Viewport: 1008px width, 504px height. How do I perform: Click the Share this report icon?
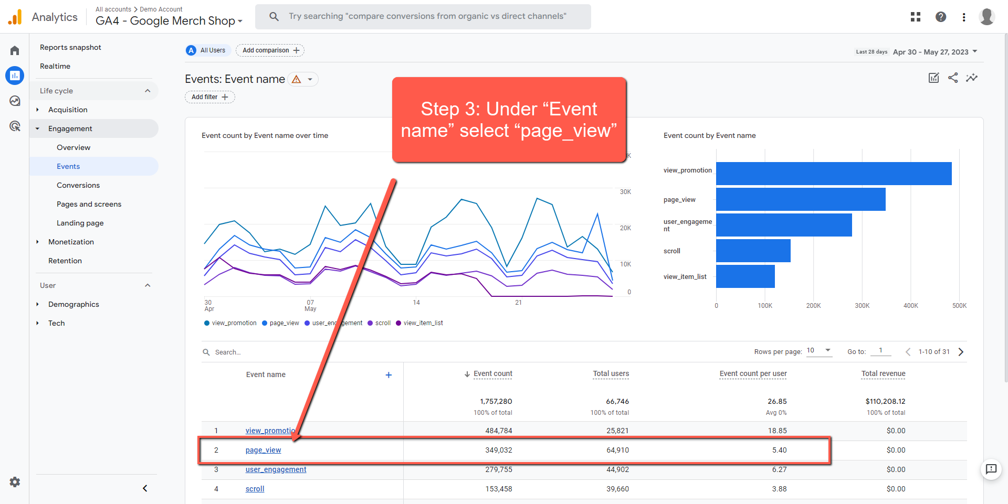coord(953,78)
